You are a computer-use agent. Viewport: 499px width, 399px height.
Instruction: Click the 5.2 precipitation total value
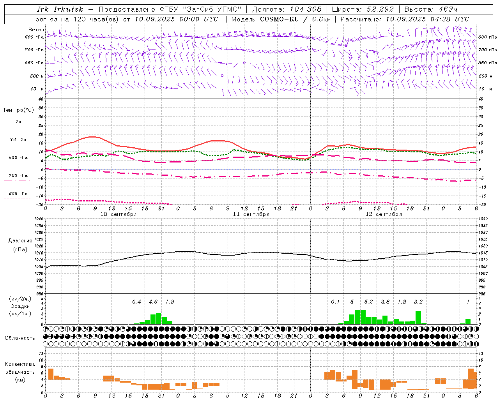tap(368, 302)
